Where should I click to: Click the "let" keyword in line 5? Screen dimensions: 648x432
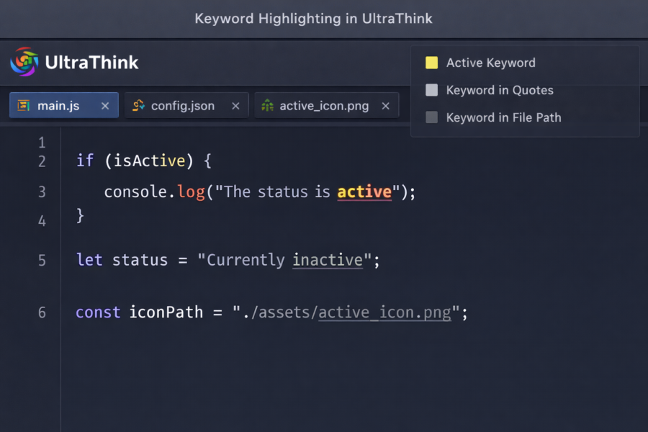89,260
